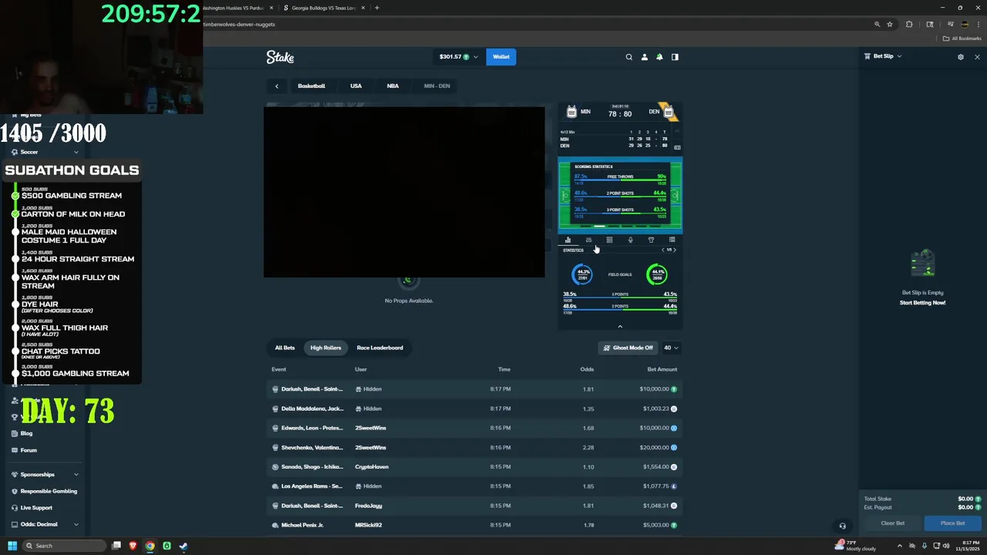Click weather widget showing 73°F
This screenshot has height=555, width=987.
[x=856, y=545]
